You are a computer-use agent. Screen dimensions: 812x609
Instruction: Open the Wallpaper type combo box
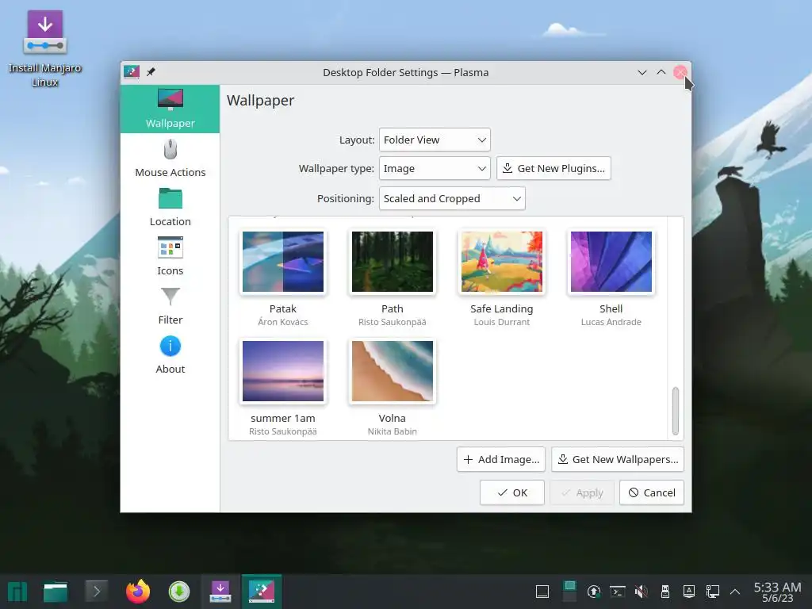(435, 168)
